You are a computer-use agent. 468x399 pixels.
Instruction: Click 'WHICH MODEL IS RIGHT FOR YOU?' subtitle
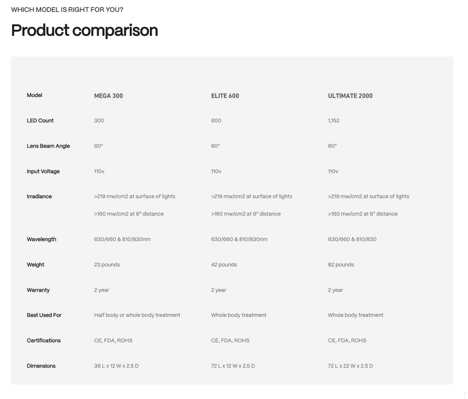pyautogui.click(x=67, y=10)
